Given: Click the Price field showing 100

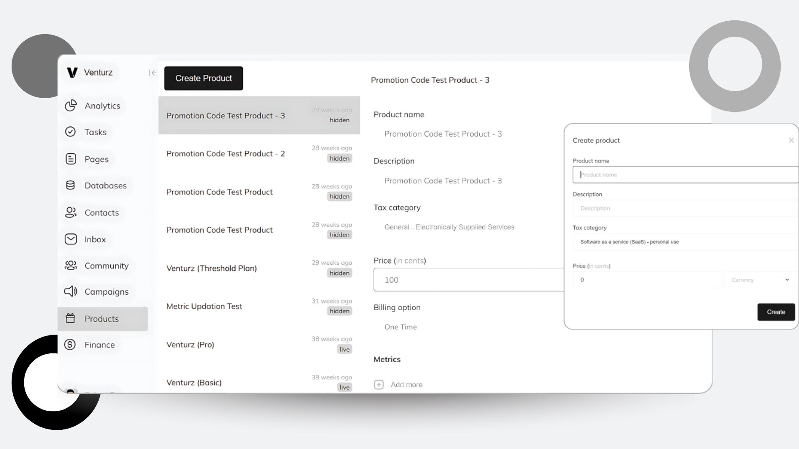Looking at the screenshot, I should 468,280.
